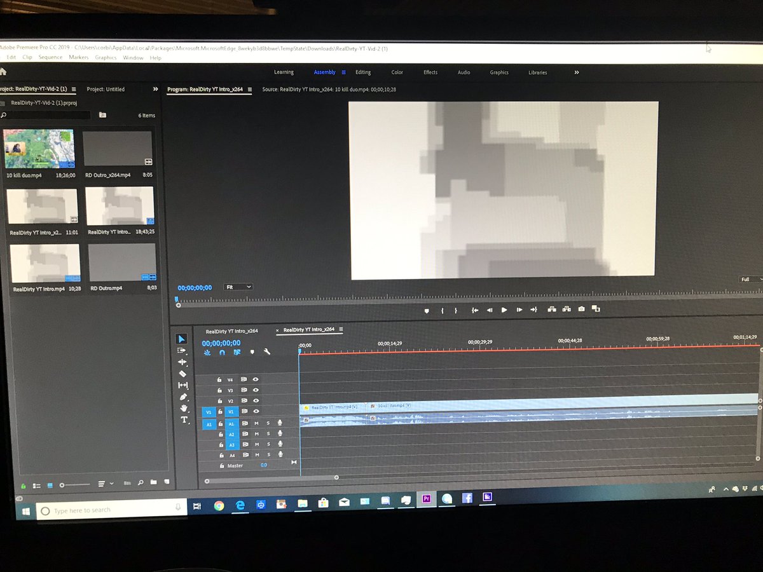Screen dimensions: 763x572
Task: Switch to Color workspace
Action: 397,72
